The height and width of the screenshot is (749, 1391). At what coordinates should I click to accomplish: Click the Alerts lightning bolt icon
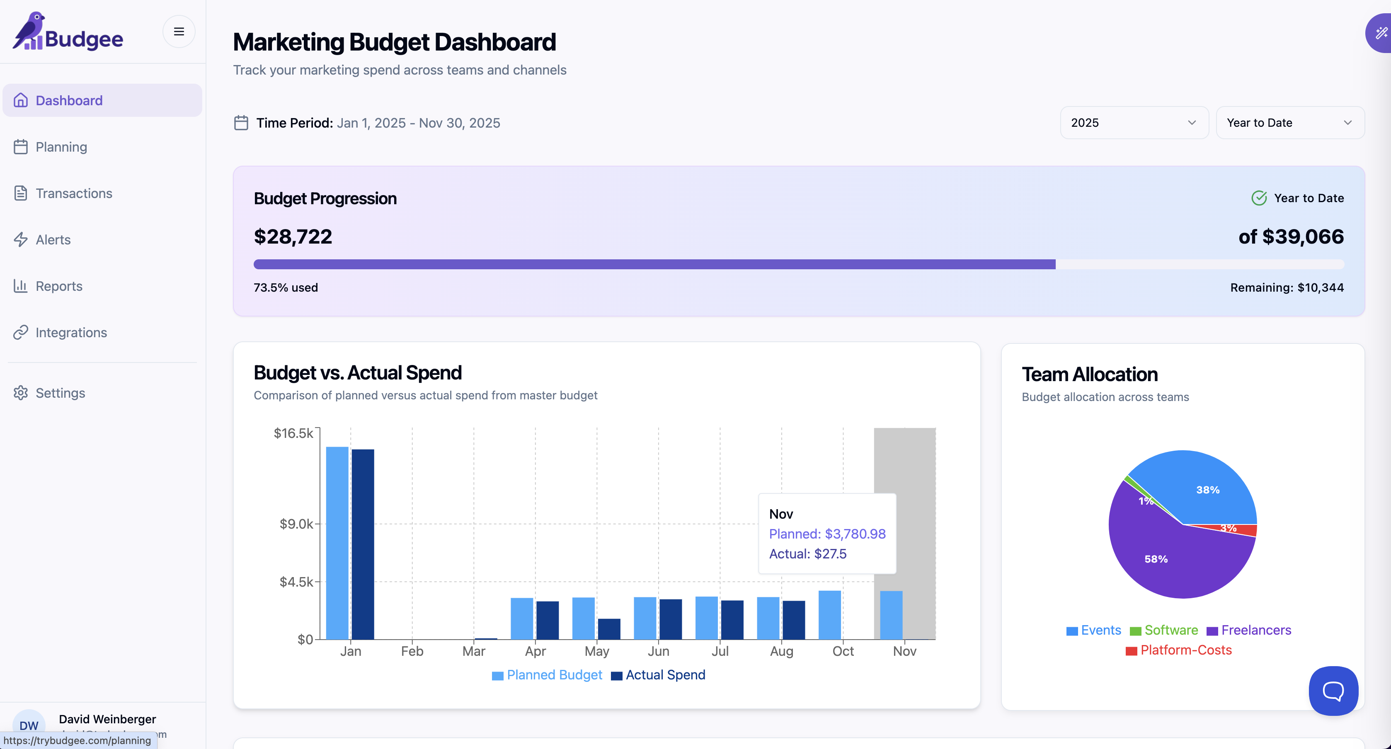[x=21, y=239]
